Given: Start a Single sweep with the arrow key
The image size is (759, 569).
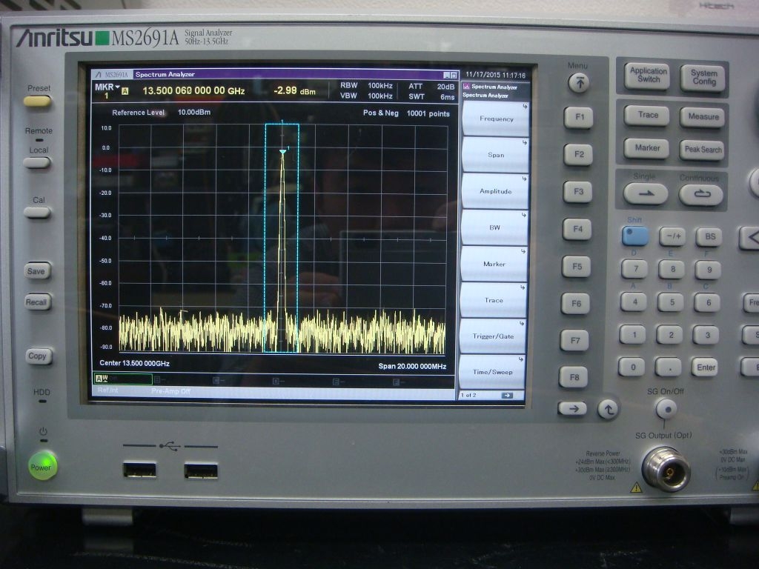Looking at the screenshot, I should tap(646, 193).
